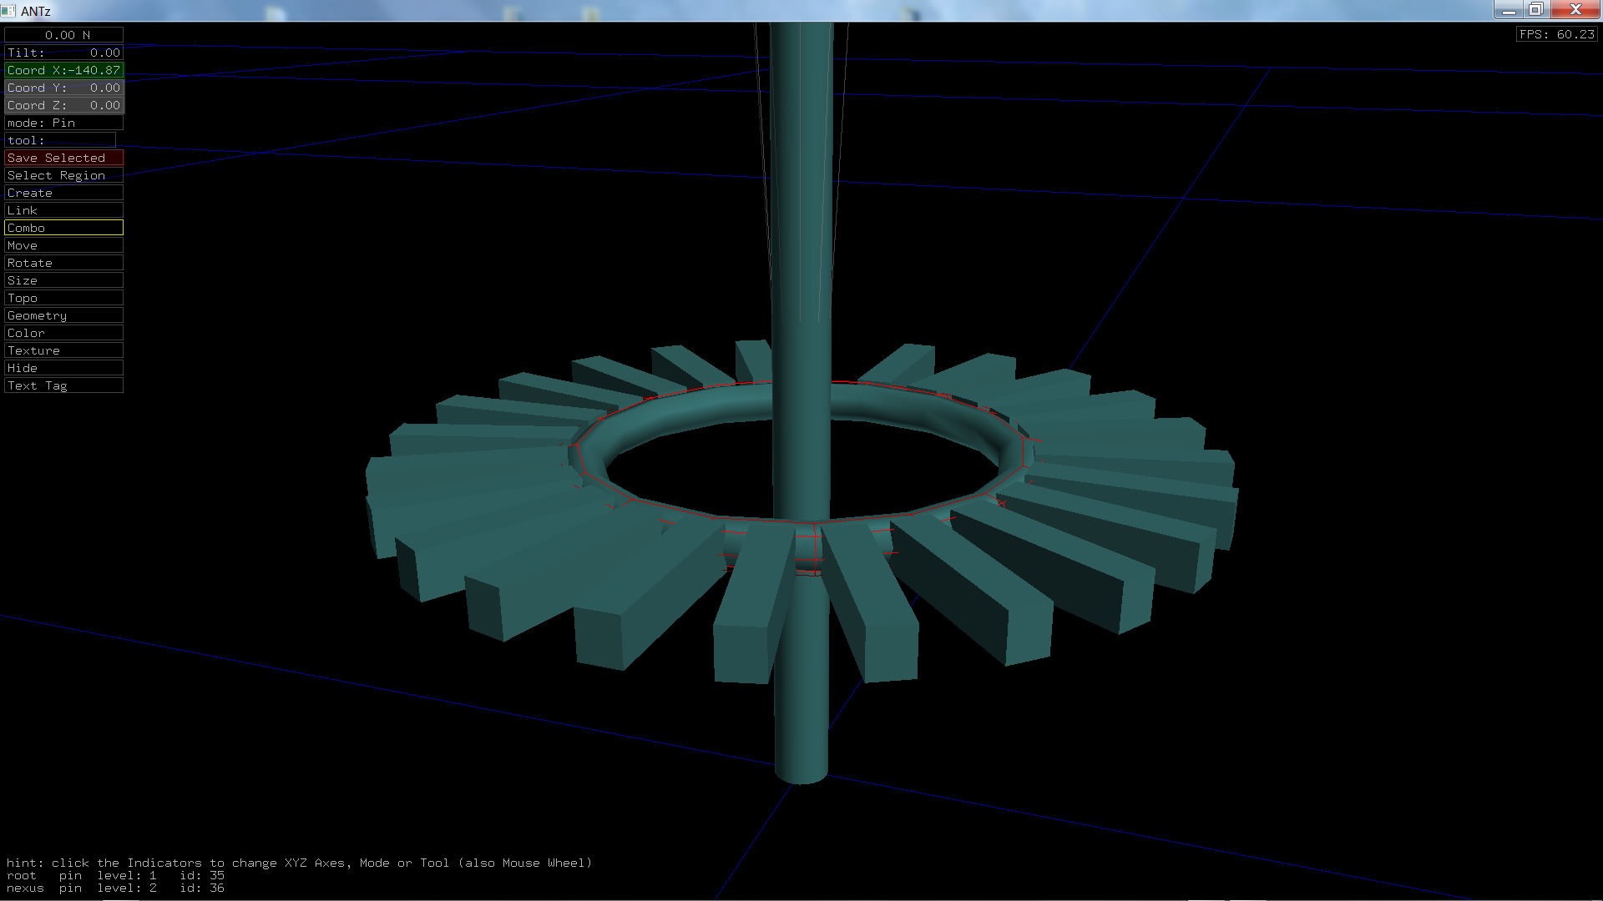Select the Size tool
The height and width of the screenshot is (901, 1603).
[x=63, y=280]
